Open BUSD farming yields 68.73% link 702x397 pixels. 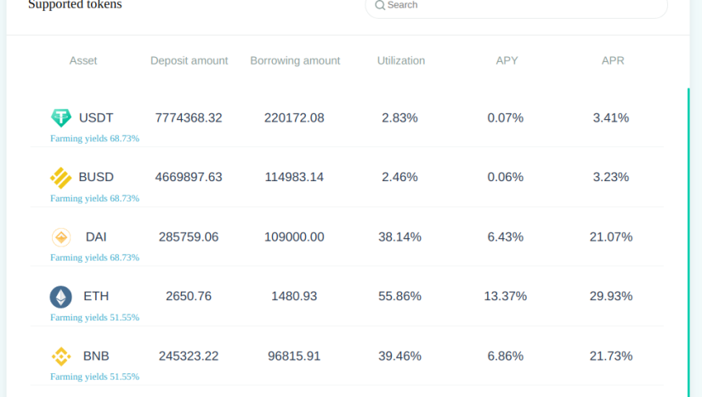pyautogui.click(x=94, y=198)
